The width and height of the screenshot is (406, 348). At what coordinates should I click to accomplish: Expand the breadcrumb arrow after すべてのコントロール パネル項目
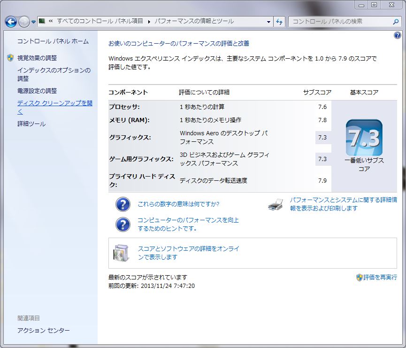tap(149, 22)
